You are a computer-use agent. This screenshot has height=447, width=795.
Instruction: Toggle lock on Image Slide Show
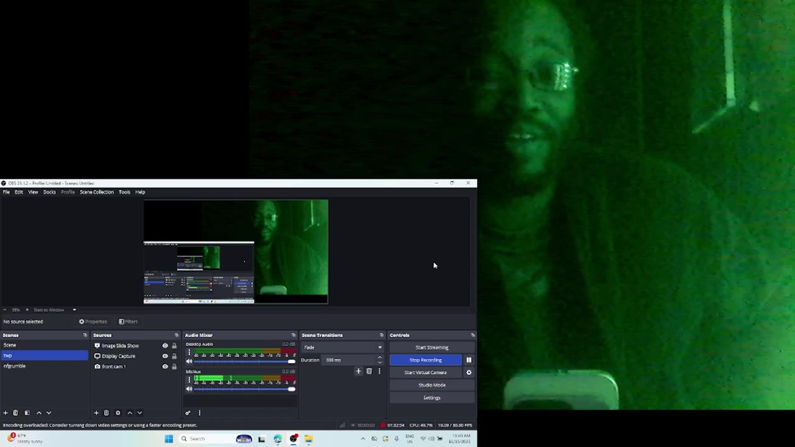tap(174, 346)
